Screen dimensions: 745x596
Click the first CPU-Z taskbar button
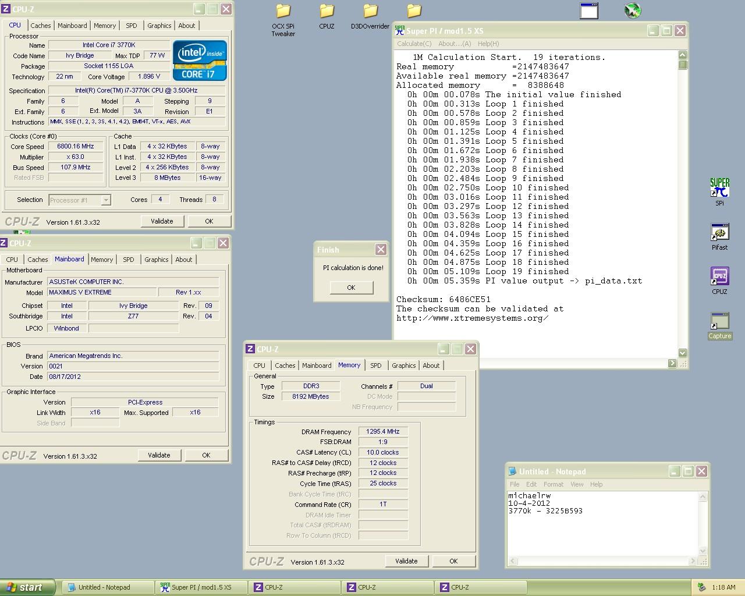(294, 587)
